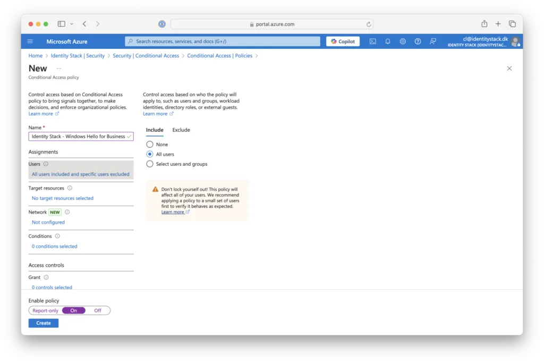Click the Create button

[44, 323]
